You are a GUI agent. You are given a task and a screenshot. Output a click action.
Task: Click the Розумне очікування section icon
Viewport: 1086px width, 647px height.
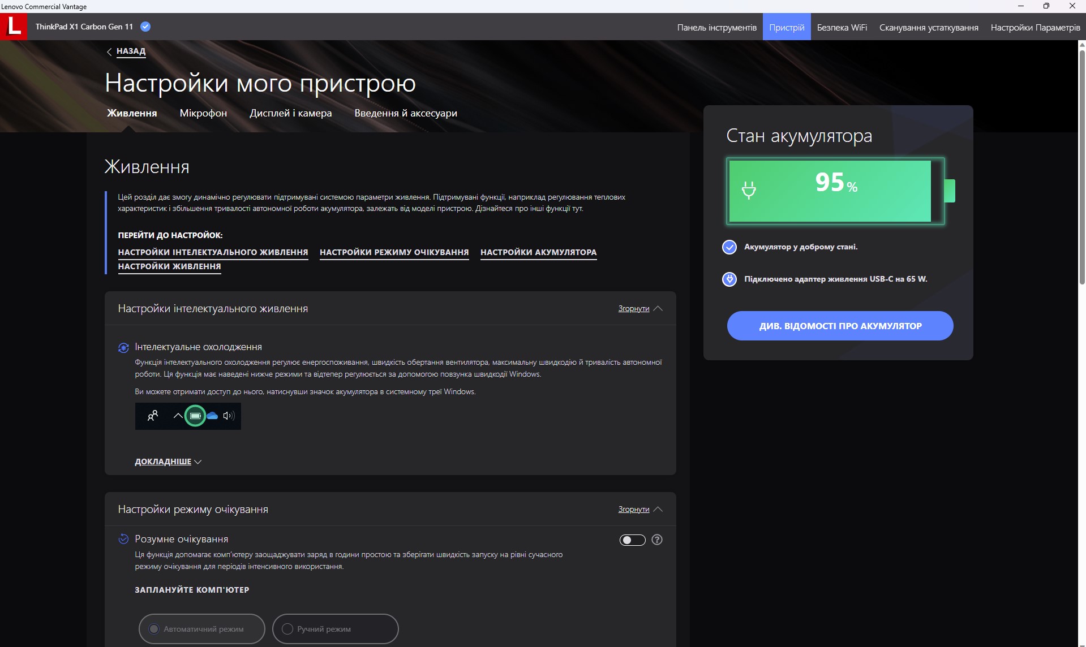pyautogui.click(x=123, y=540)
